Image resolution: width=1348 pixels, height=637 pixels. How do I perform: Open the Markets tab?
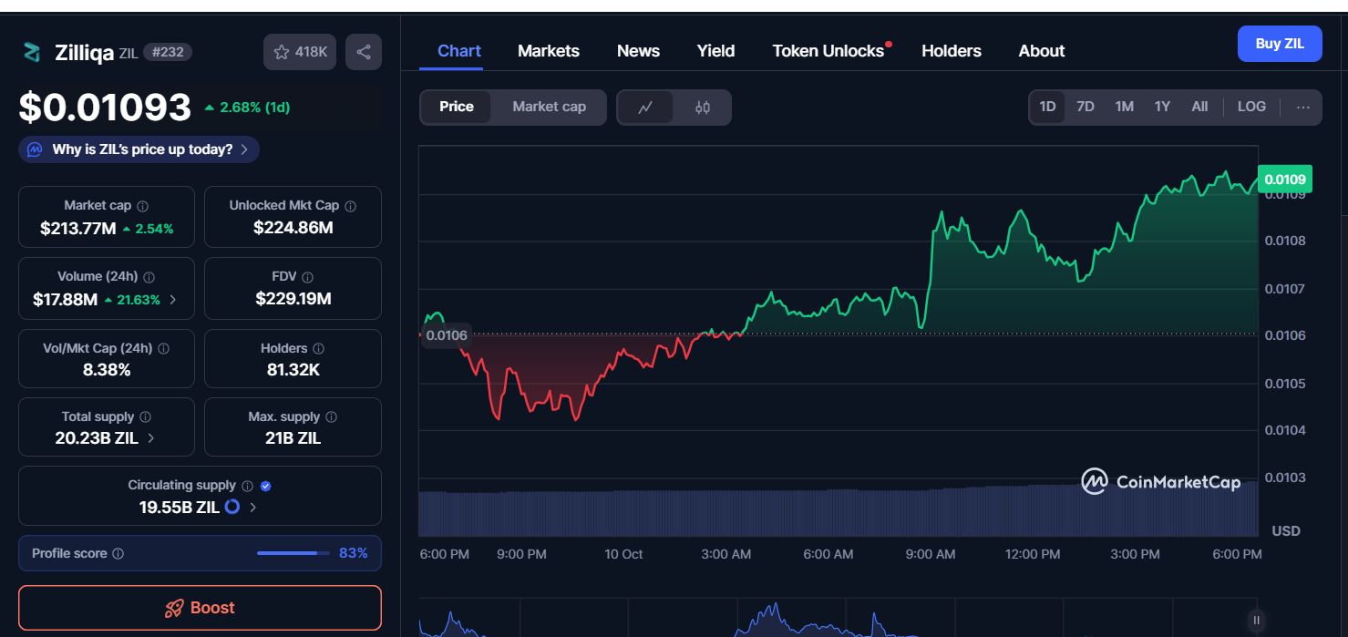pyautogui.click(x=548, y=51)
